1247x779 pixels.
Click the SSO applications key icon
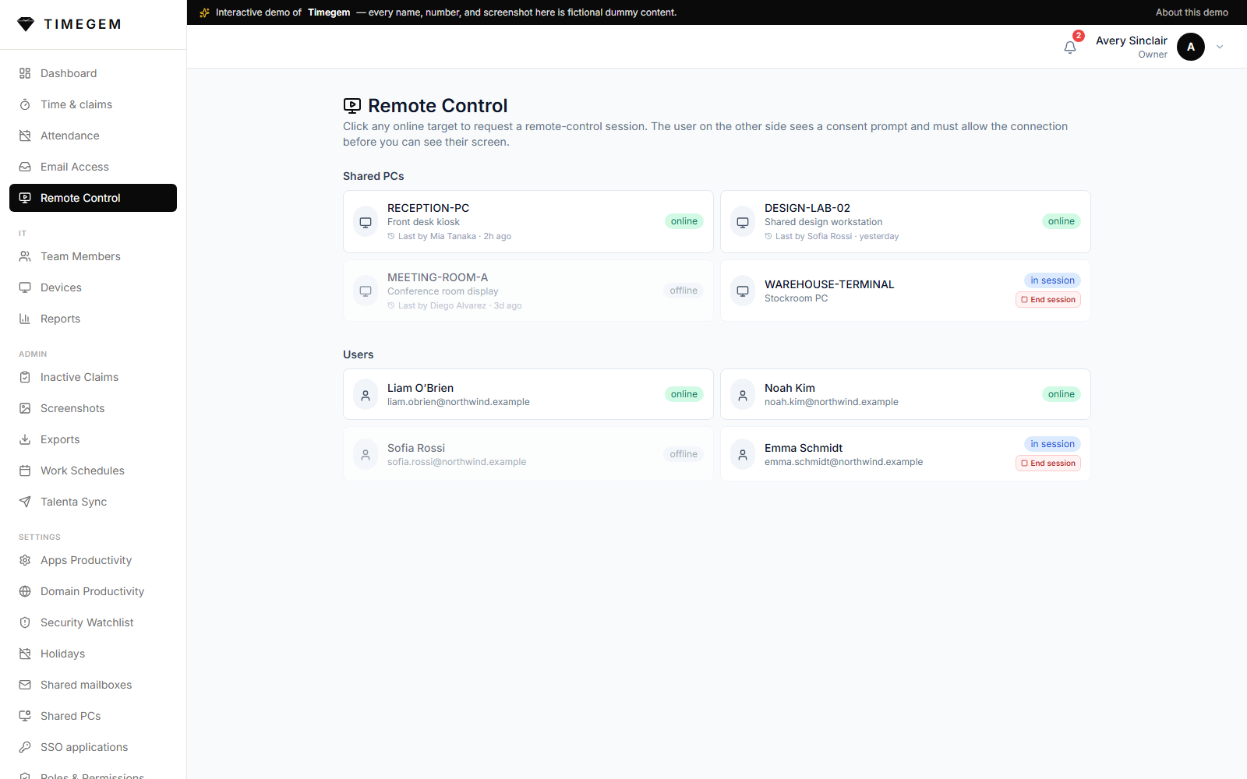coord(25,747)
